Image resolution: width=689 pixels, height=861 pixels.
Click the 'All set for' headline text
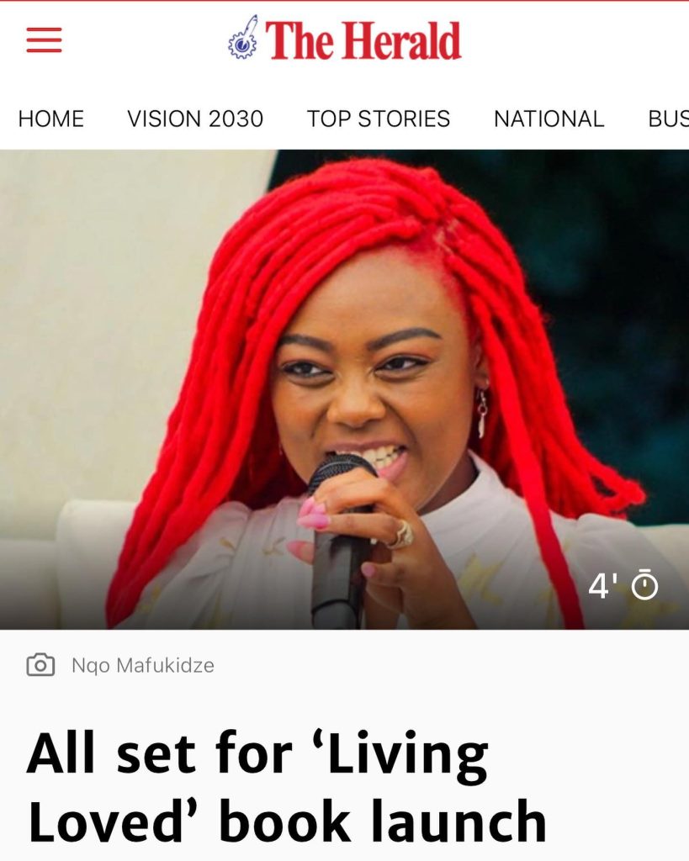tap(159, 753)
